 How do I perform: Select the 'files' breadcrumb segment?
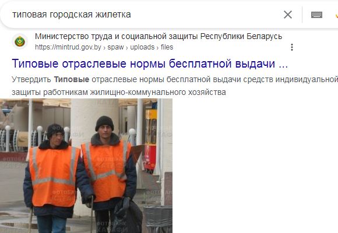point(167,47)
